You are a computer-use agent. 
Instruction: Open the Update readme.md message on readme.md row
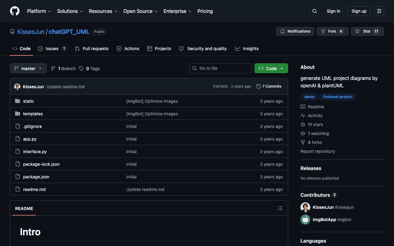pos(145,189)
